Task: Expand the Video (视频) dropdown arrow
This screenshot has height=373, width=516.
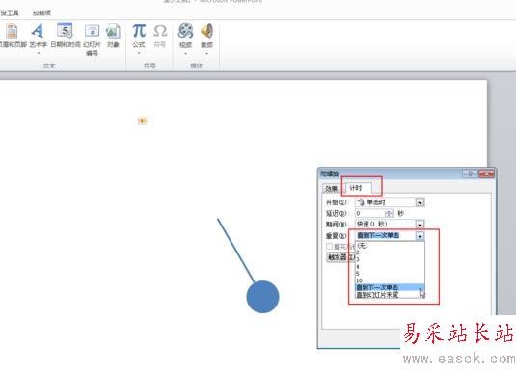Action: point(185,53)
